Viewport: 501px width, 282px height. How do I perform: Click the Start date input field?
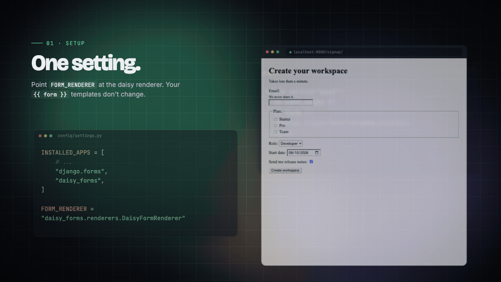pos(304,153)
